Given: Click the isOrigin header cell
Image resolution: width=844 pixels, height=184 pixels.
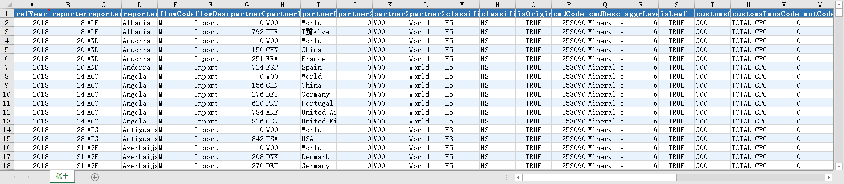Looking at the screenshot, I should click(533, 14).
